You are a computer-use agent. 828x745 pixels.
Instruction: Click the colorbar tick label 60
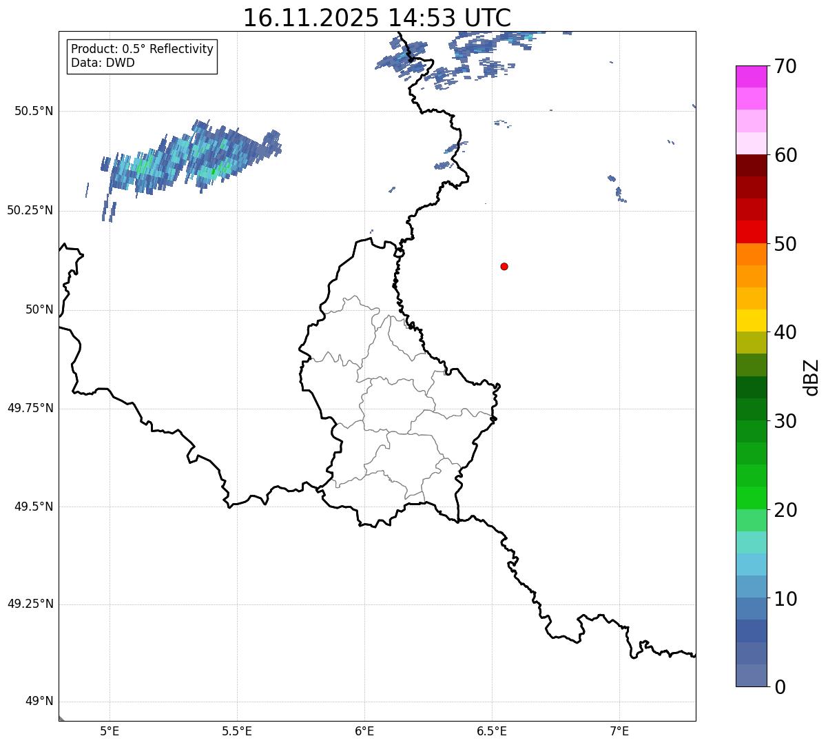785,155
